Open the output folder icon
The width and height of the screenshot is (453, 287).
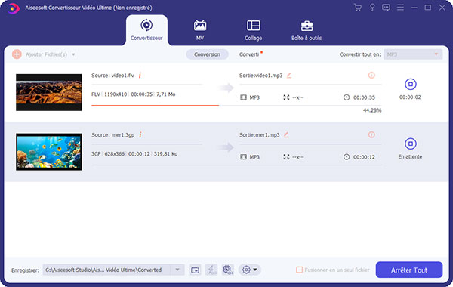(x=195, y=270)
